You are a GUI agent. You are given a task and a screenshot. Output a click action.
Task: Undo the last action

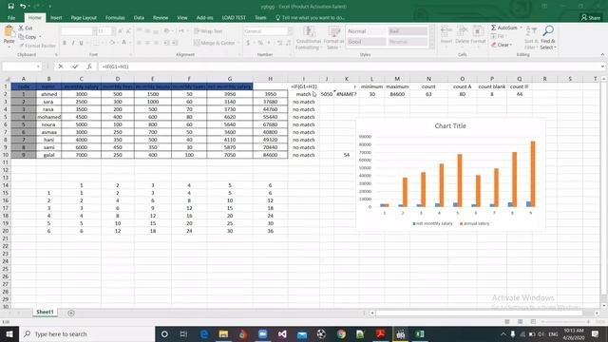23,7
